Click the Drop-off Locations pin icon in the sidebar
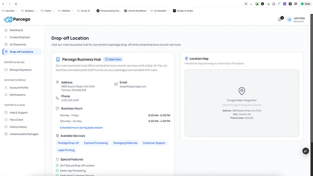 point(6,52)
